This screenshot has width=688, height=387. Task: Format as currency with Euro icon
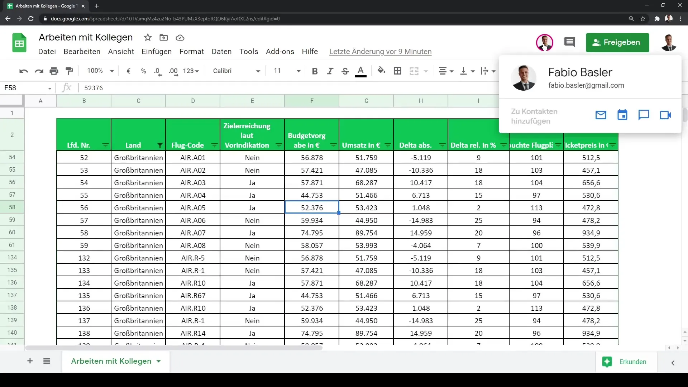pyautogui.click(x=129, y=71)
